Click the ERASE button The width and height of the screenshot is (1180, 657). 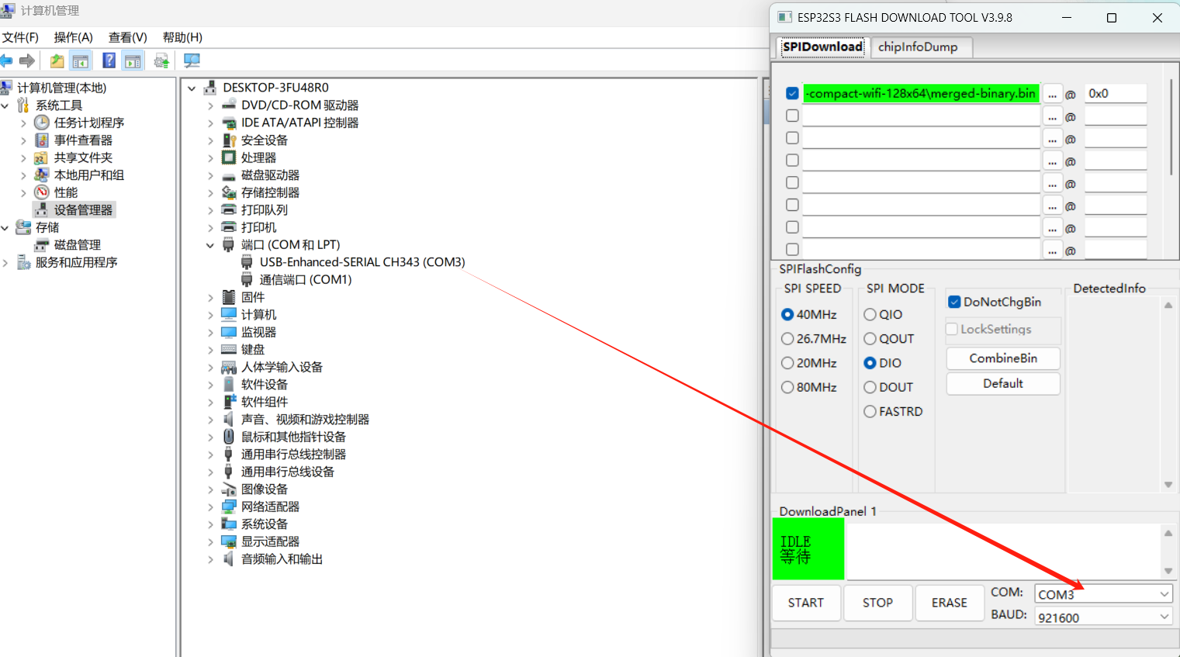click(x=949, y=603)
